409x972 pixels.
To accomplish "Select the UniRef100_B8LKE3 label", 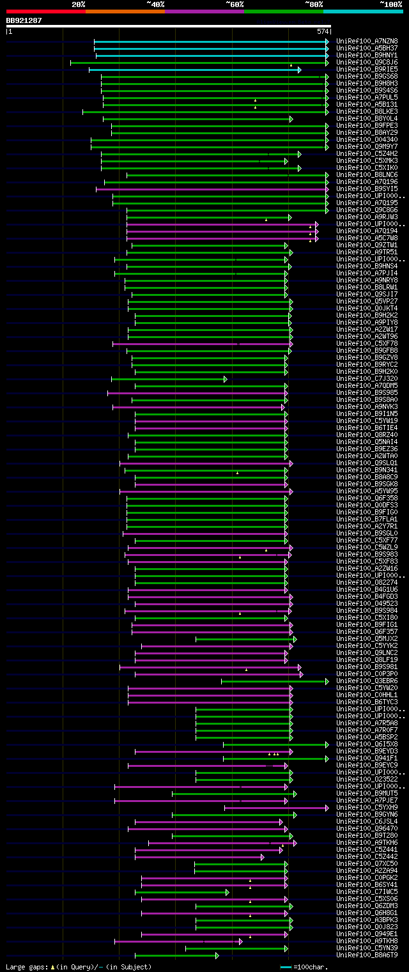I will pyautogui.click(x=367, y=111).
